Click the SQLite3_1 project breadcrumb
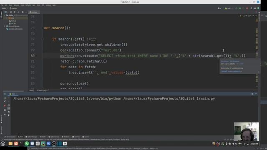 pyautogui.click(x=5, y=8)
